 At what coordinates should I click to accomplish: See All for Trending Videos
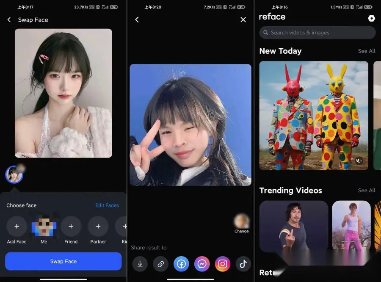coord(366,191)
